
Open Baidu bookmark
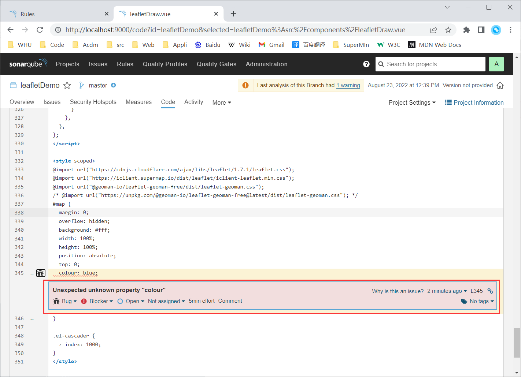coord(207,45)
